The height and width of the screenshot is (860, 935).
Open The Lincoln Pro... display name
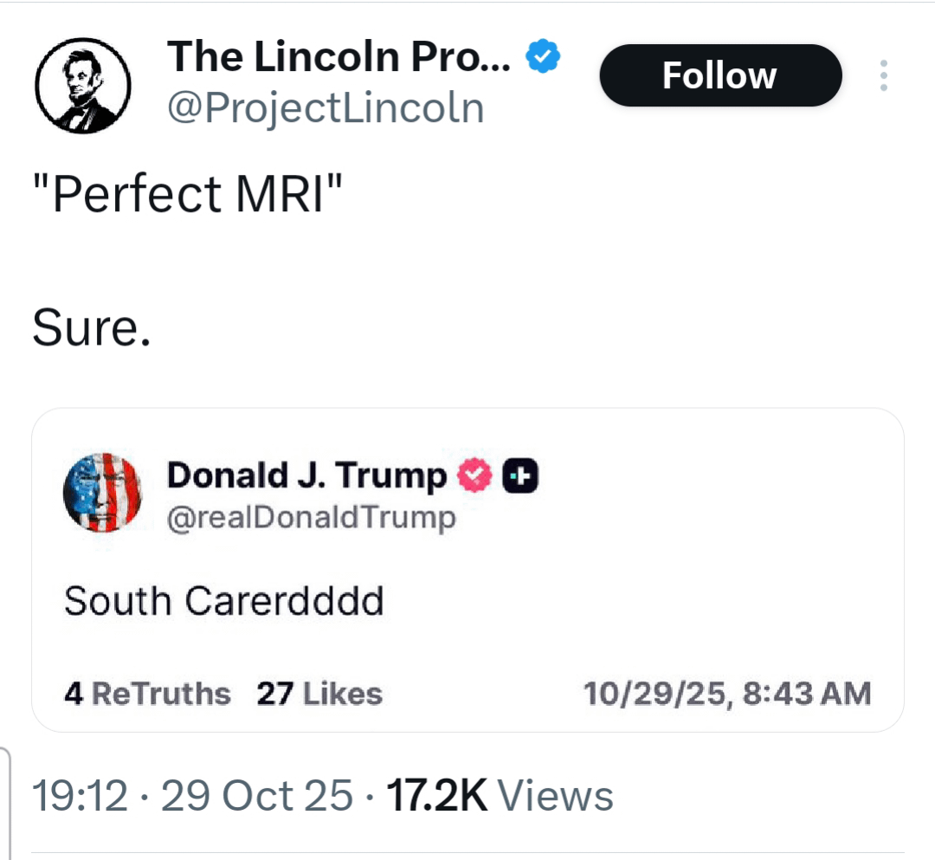pos(339,57)
